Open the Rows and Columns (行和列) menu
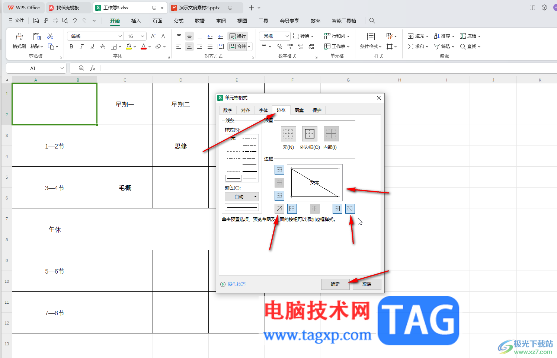The image size is (557, 358). [337, 36]
